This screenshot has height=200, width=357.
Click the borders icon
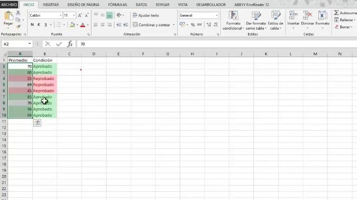[59, 24]
